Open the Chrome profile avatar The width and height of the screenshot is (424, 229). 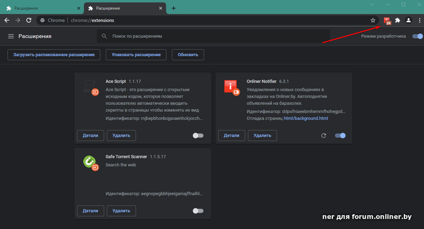coord(409,20)
